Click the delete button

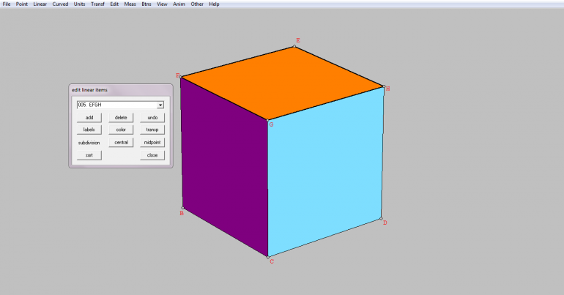coord(121,118)
